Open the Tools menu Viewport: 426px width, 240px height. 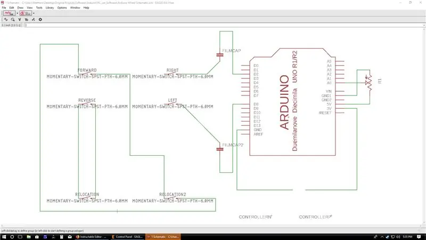click(x=39, y=7)
